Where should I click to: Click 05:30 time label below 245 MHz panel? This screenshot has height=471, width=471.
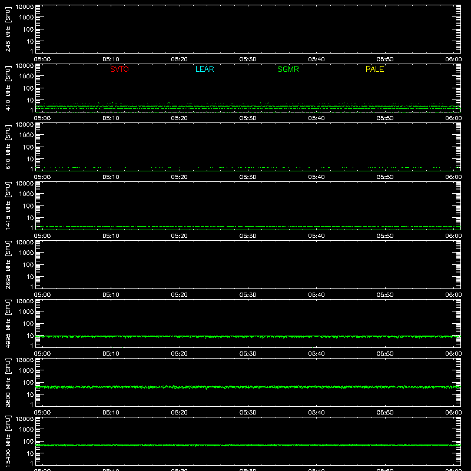248,59
